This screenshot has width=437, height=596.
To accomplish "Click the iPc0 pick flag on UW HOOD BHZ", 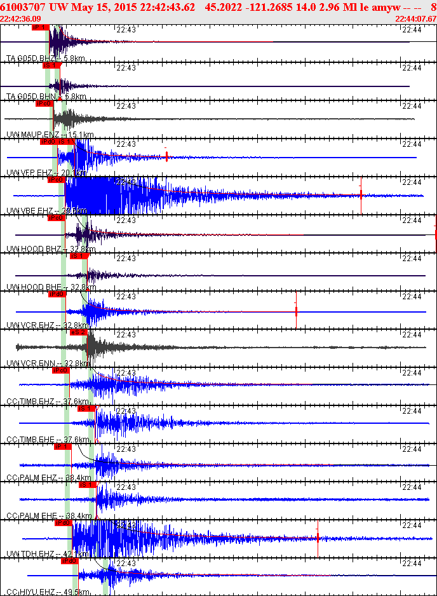I will pos(57,218).
